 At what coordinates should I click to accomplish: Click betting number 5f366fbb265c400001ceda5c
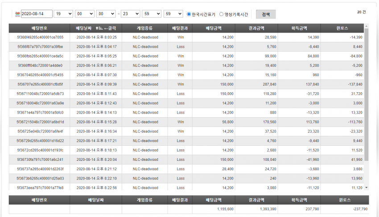point(40,56)
